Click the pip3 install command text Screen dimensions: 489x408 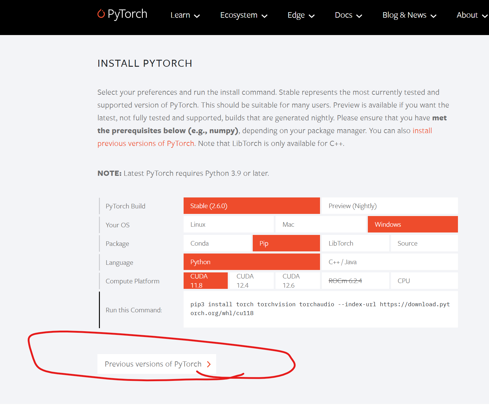[320, 309]
